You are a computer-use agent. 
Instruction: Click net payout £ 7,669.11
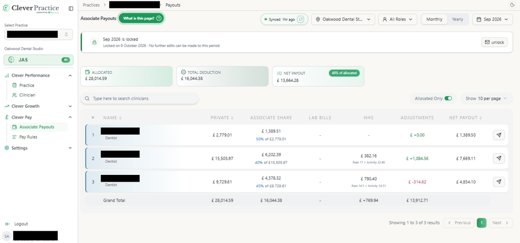tap(466, 159)
